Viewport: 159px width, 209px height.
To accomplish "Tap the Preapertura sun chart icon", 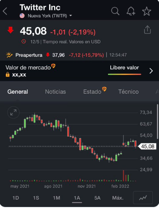I will click(x=9, y=55).
